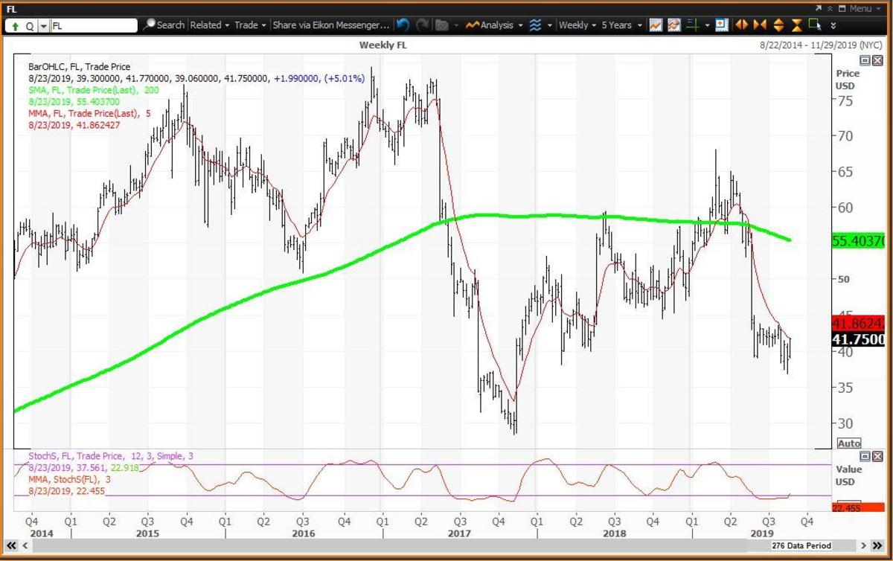The height and width of the screenshot is (561, 893).
Task: Compress chart horizontally with inward arrows icon
Action: click(759, 25)
